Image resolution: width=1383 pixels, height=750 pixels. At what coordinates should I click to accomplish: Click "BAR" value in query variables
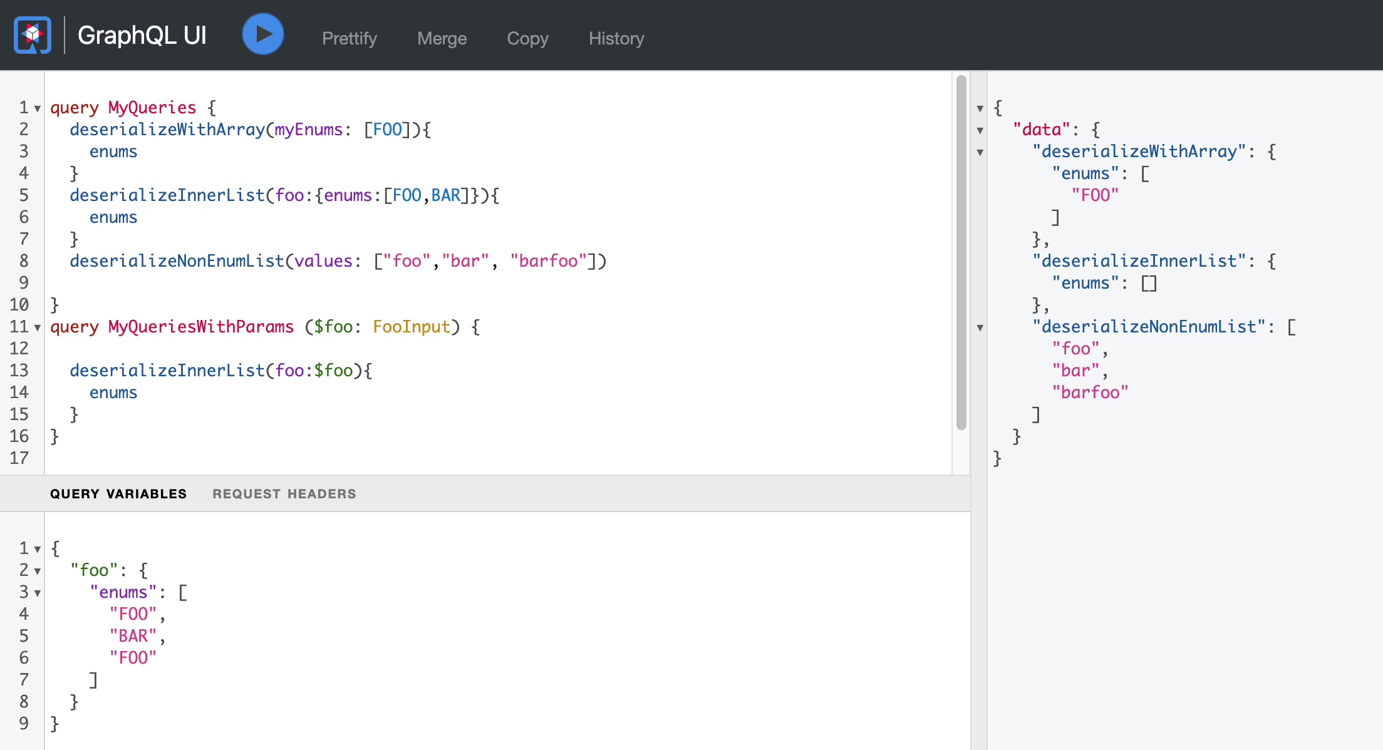[x=133, y=636]
